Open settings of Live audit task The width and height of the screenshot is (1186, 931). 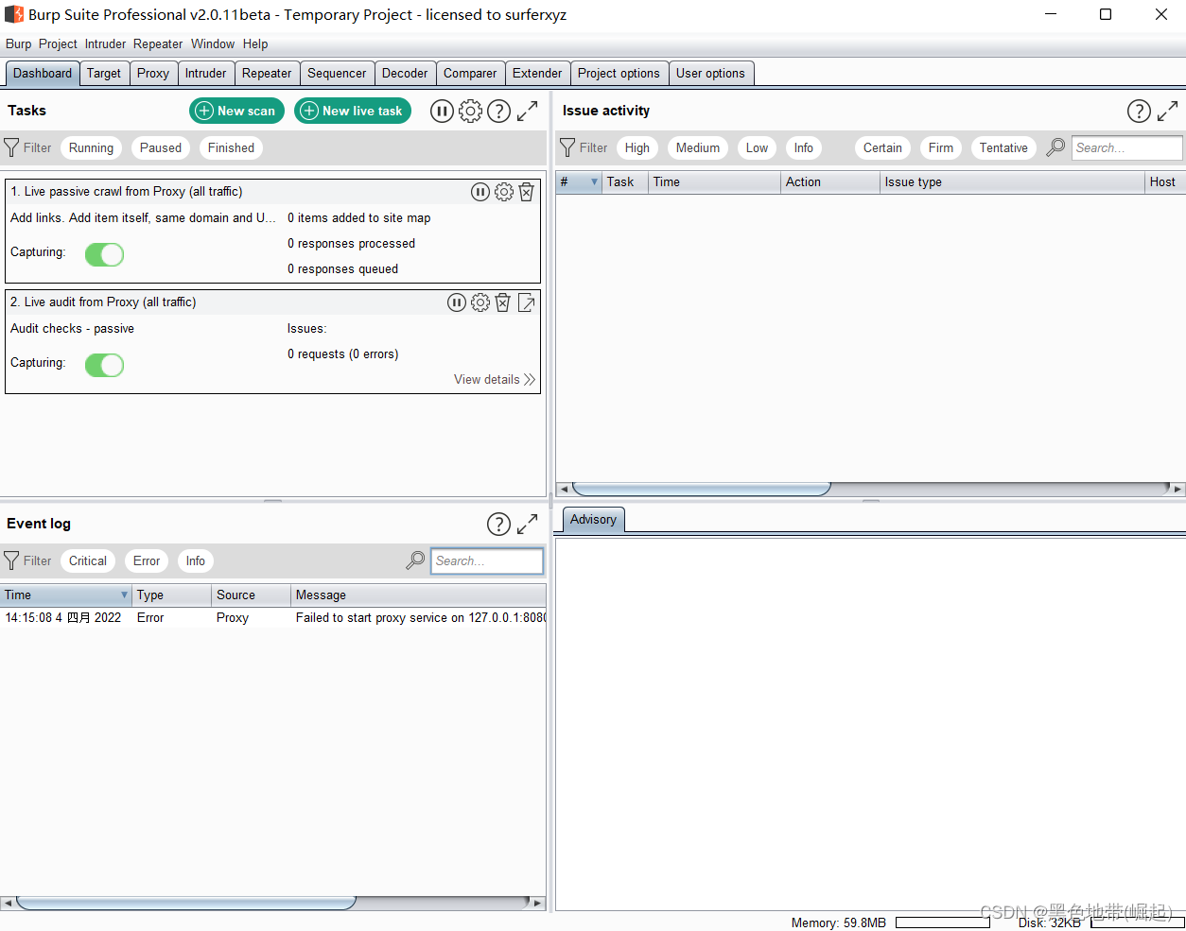point(480,302)
